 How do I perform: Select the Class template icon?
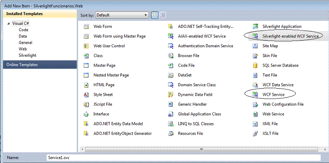[86, 56]
